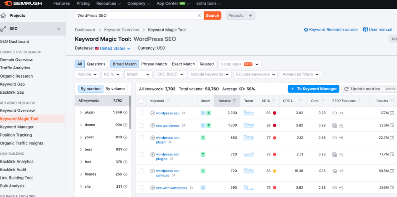Expand the yoast keyword group
The height and width of the screenshot is (197, 397).
pyautogui.click(x=81, y=137)
